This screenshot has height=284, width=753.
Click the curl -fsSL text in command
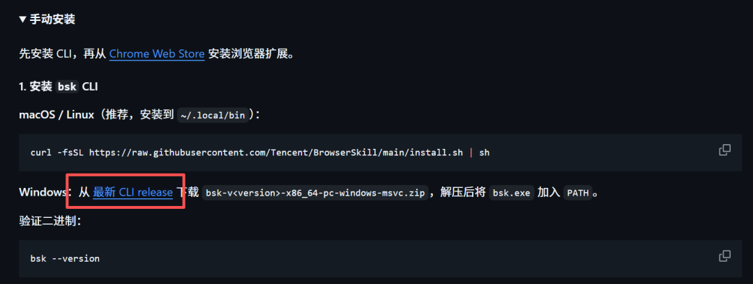click(x=57, y=152)
